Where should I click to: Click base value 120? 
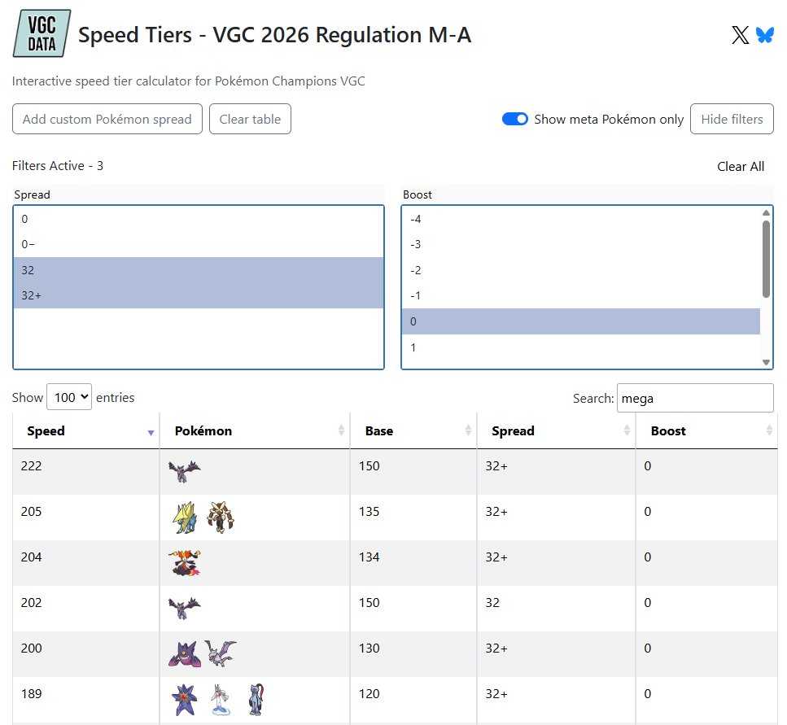click(369, 694)
